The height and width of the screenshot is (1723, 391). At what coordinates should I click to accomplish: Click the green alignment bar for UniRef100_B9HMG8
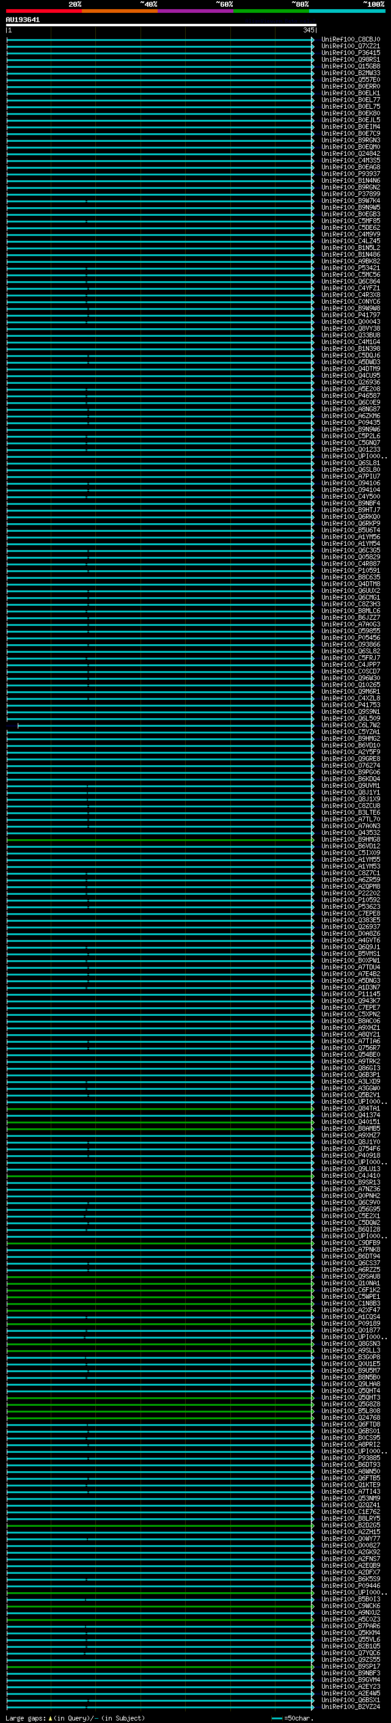(x=161, y=839)
